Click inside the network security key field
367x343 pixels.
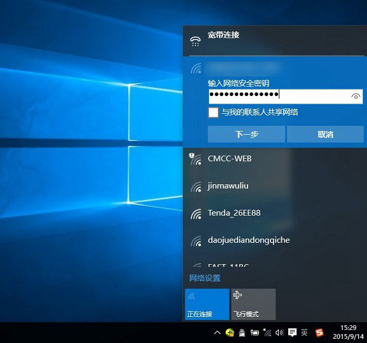pyautogui.click(x=278, y=96)
